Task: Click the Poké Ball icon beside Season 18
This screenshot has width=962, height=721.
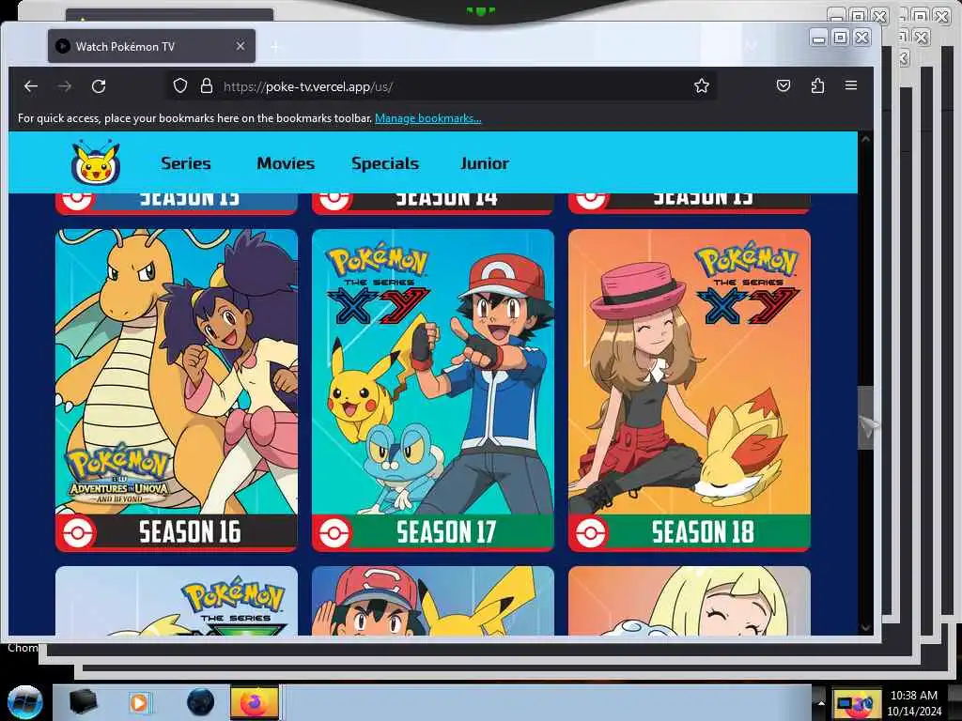Action: 590,533
